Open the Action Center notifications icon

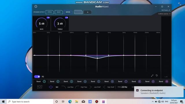pyautogui.click(x=182, y=101)
